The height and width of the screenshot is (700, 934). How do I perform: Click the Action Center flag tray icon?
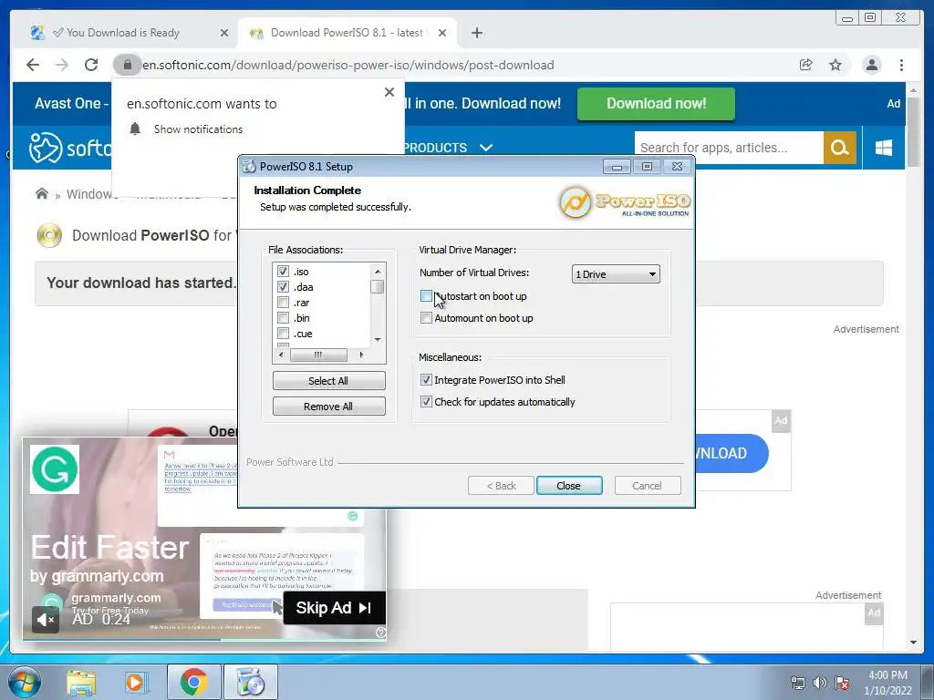[842, 683]
